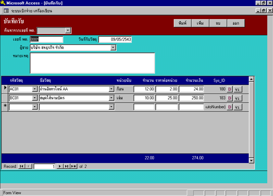Click the item code field BC01

21,98
